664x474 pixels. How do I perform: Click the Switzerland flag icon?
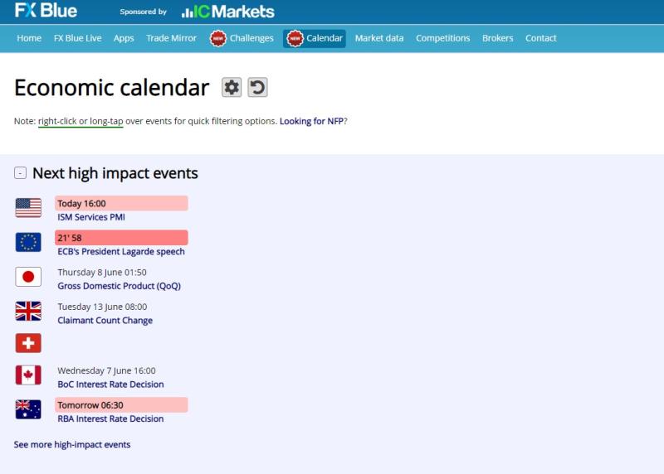click(x=28, y=343)
